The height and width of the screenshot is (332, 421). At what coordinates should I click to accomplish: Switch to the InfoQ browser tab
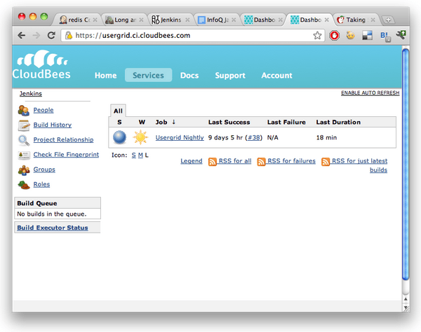(217, 20)
